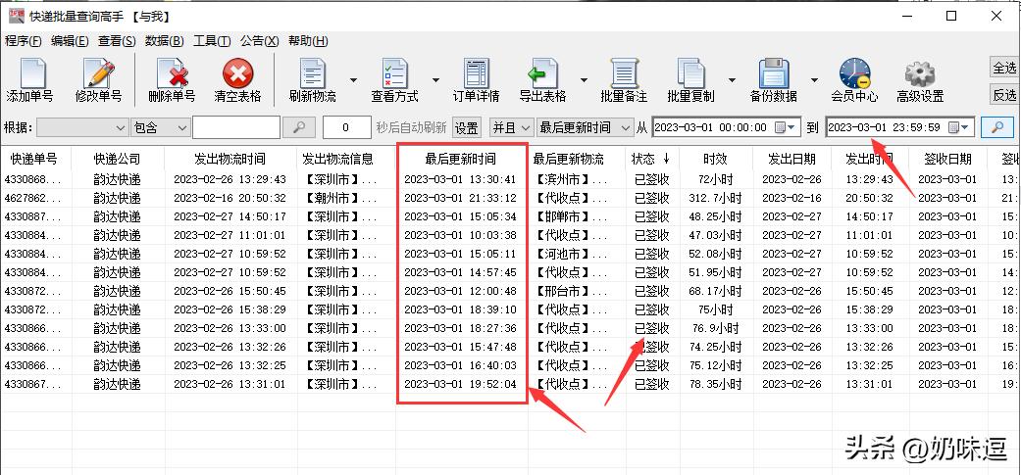Screen dimensions: 1021x475
Task: Click the 时效 column header
Action: coord(715,159)
